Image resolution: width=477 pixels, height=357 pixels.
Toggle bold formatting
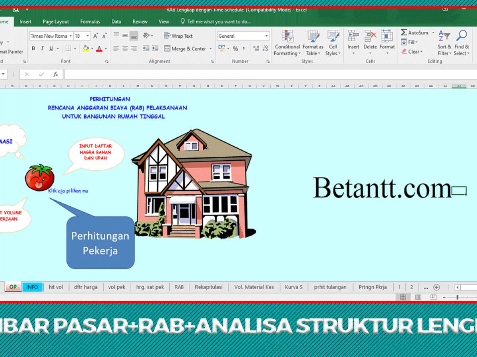click(x=33, y=49)
